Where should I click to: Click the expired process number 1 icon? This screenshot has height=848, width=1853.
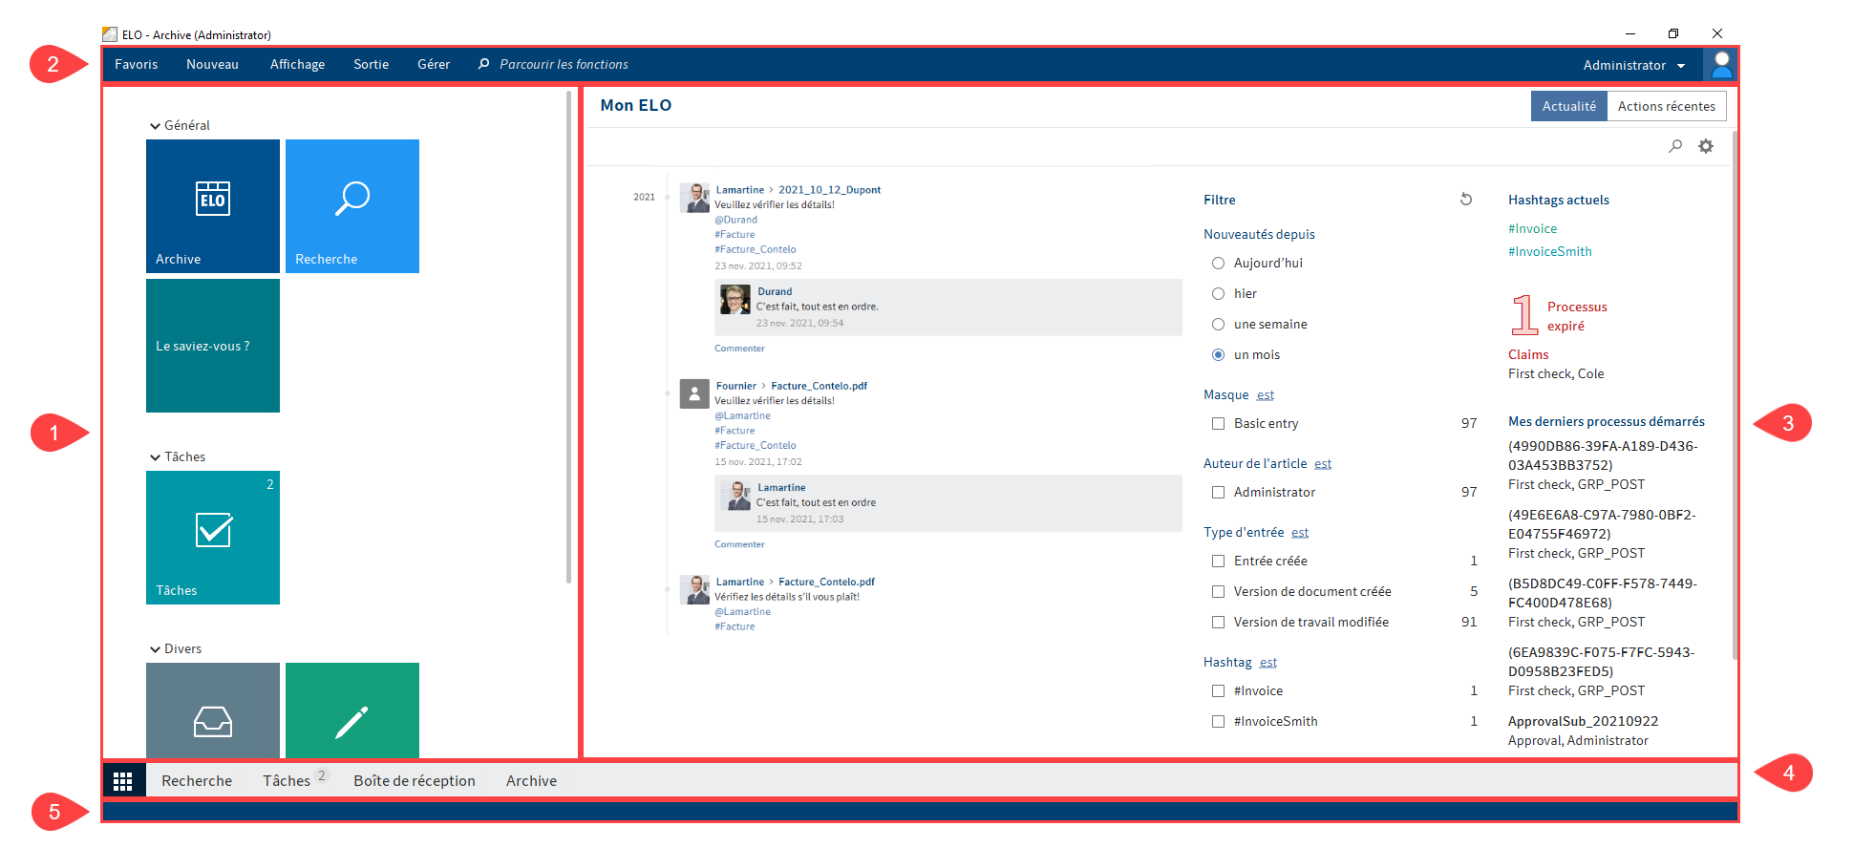[x=1524, y=315]
